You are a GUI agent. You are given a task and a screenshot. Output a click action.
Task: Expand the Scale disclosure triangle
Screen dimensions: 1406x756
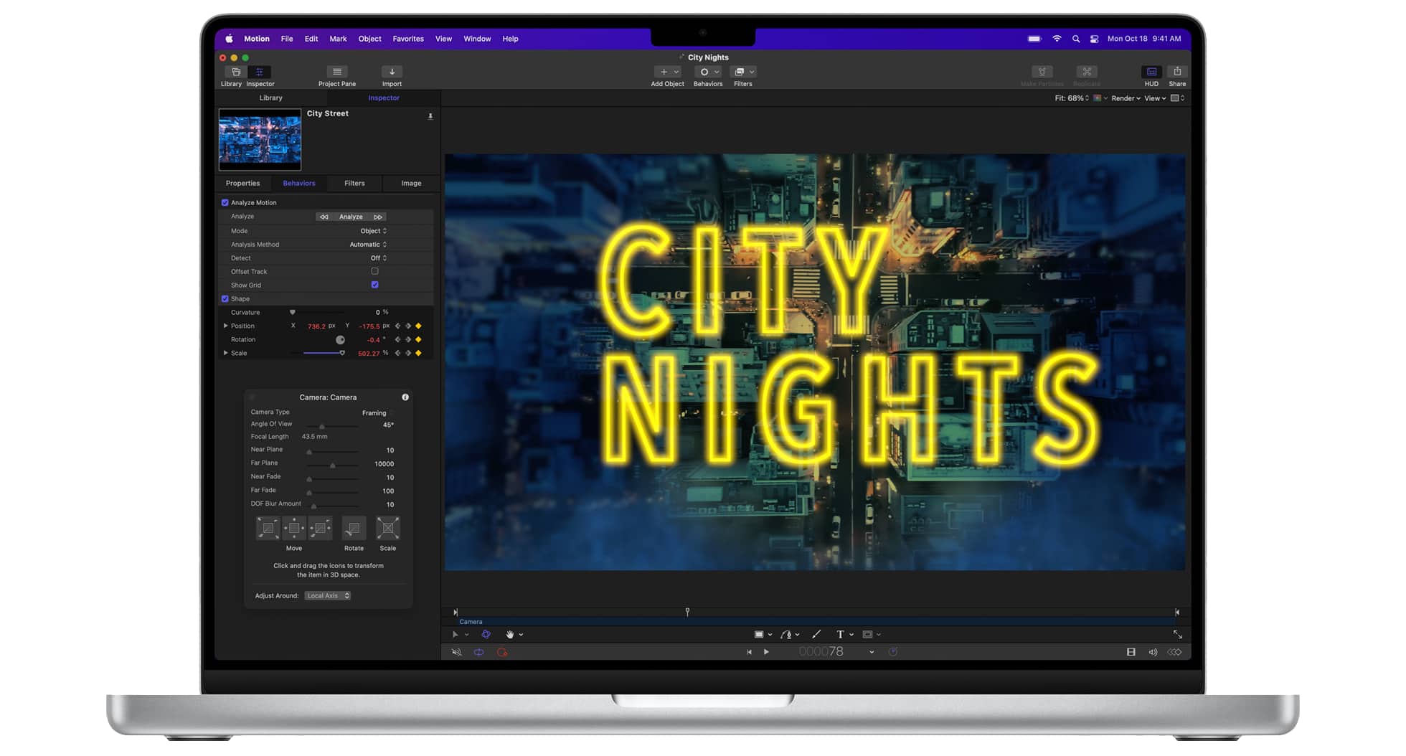[226, 353]
